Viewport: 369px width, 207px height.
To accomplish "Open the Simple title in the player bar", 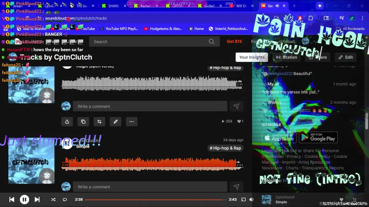I will coord(281,202).
